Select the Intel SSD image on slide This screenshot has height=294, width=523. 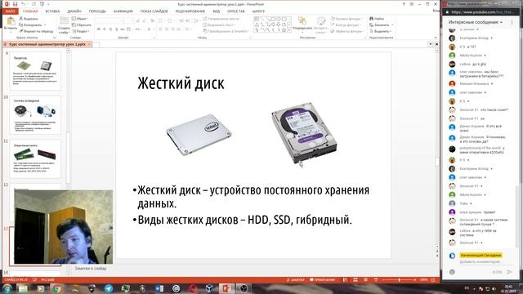tap(199, 134)
